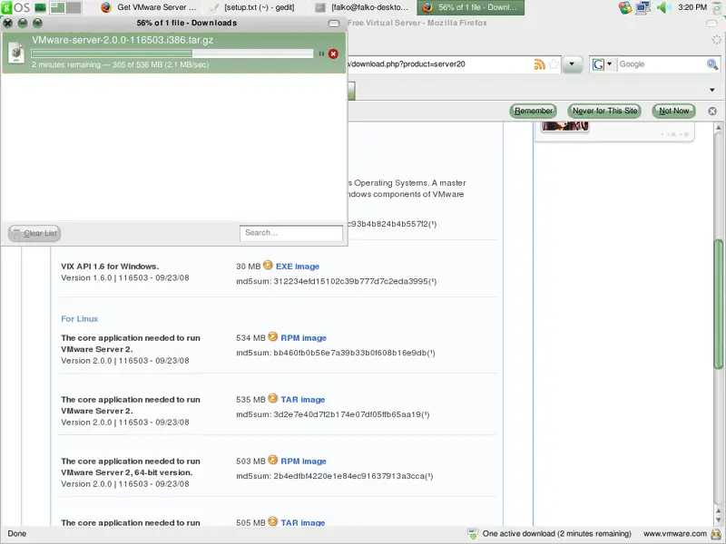Click the orange download icon beside EXE image

268,265
